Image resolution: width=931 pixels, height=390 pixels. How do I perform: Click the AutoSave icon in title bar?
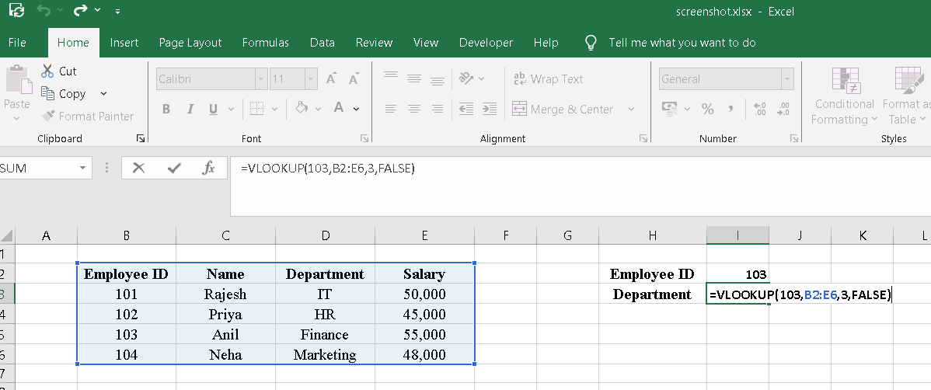(17, 11)
